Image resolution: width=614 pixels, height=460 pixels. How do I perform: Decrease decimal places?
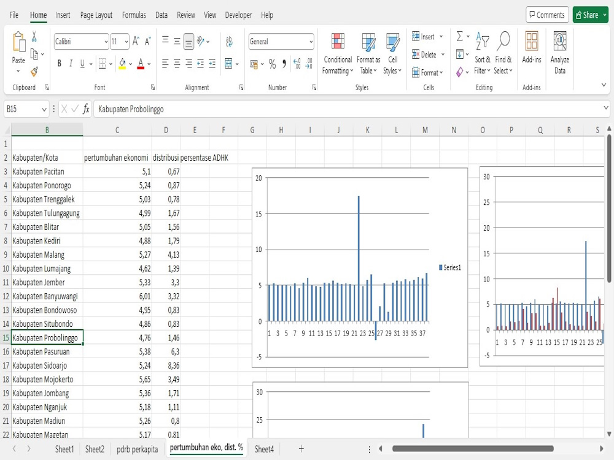point(309,63)
